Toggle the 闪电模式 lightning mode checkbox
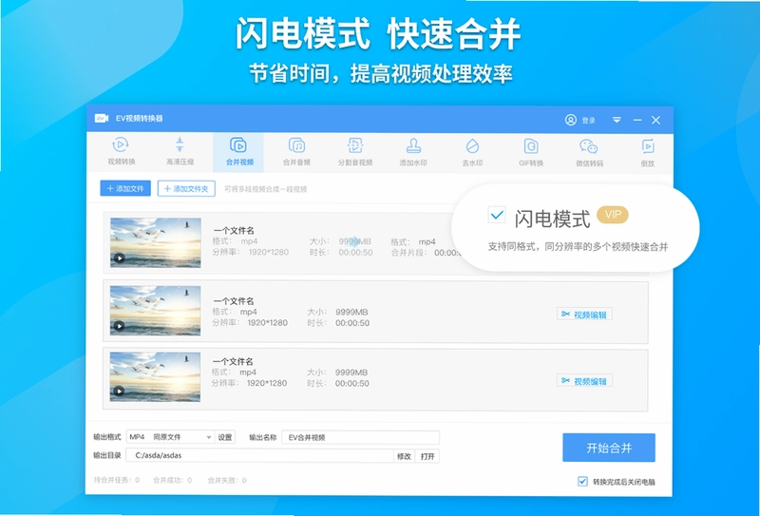 click(x=496, y=215)
